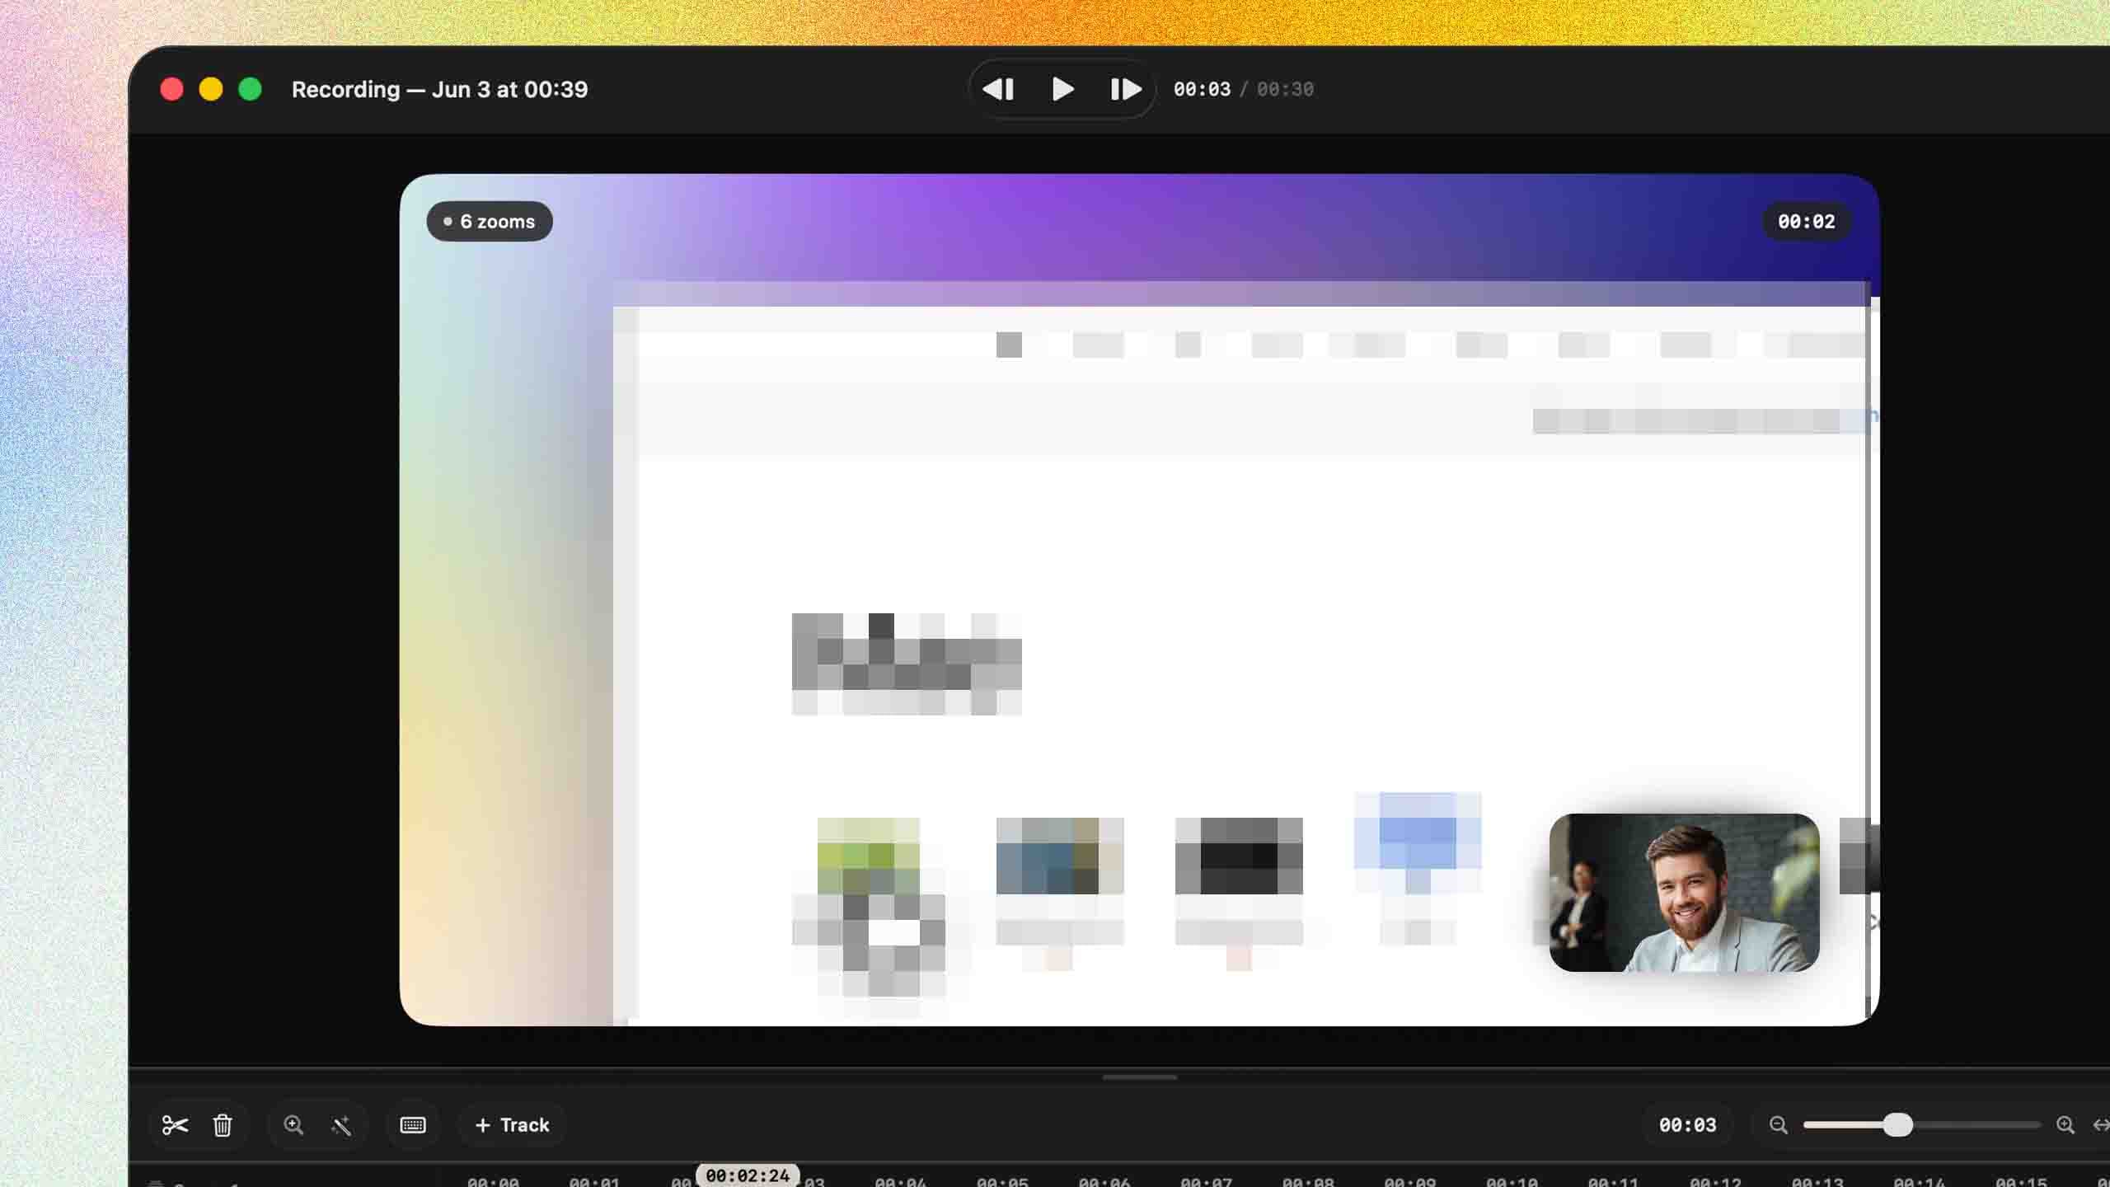The image size is (2110, 1187).
Task: Click the timeline zoom slider knob
Action: [1898, 1125]
